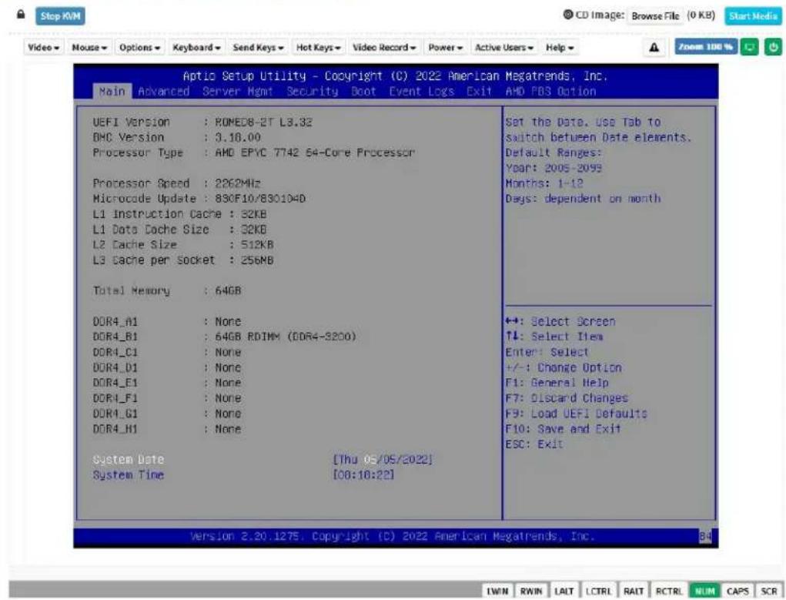Click the Start Media button
The image size is (786, 600).
(x=752, y=16)
